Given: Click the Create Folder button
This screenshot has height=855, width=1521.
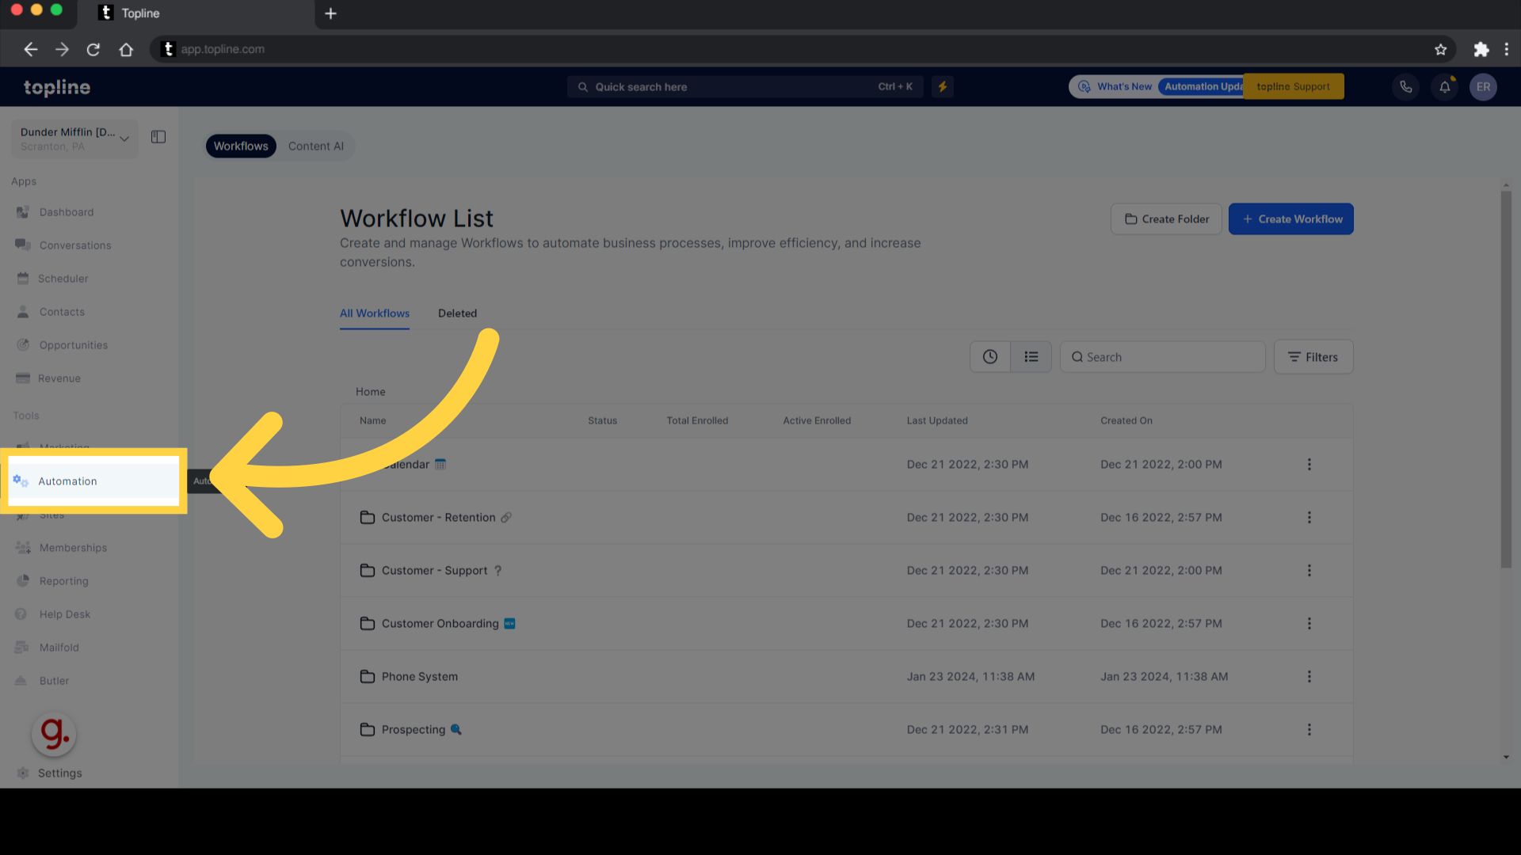Looking at the screenshot, I should [x=1166, y=219].
